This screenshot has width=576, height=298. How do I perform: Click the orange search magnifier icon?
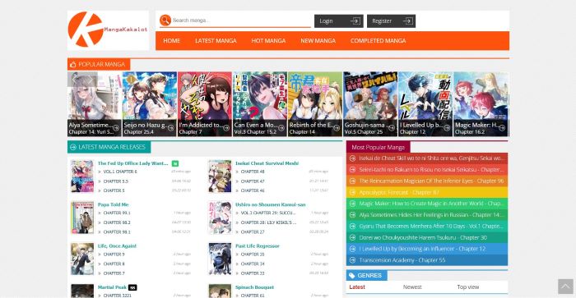pyautogui.click(x=165, y=21)
